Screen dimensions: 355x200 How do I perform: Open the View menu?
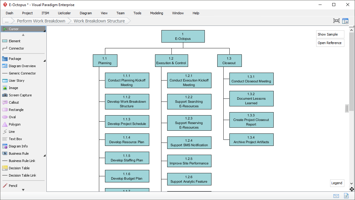(x=104, y=13)
